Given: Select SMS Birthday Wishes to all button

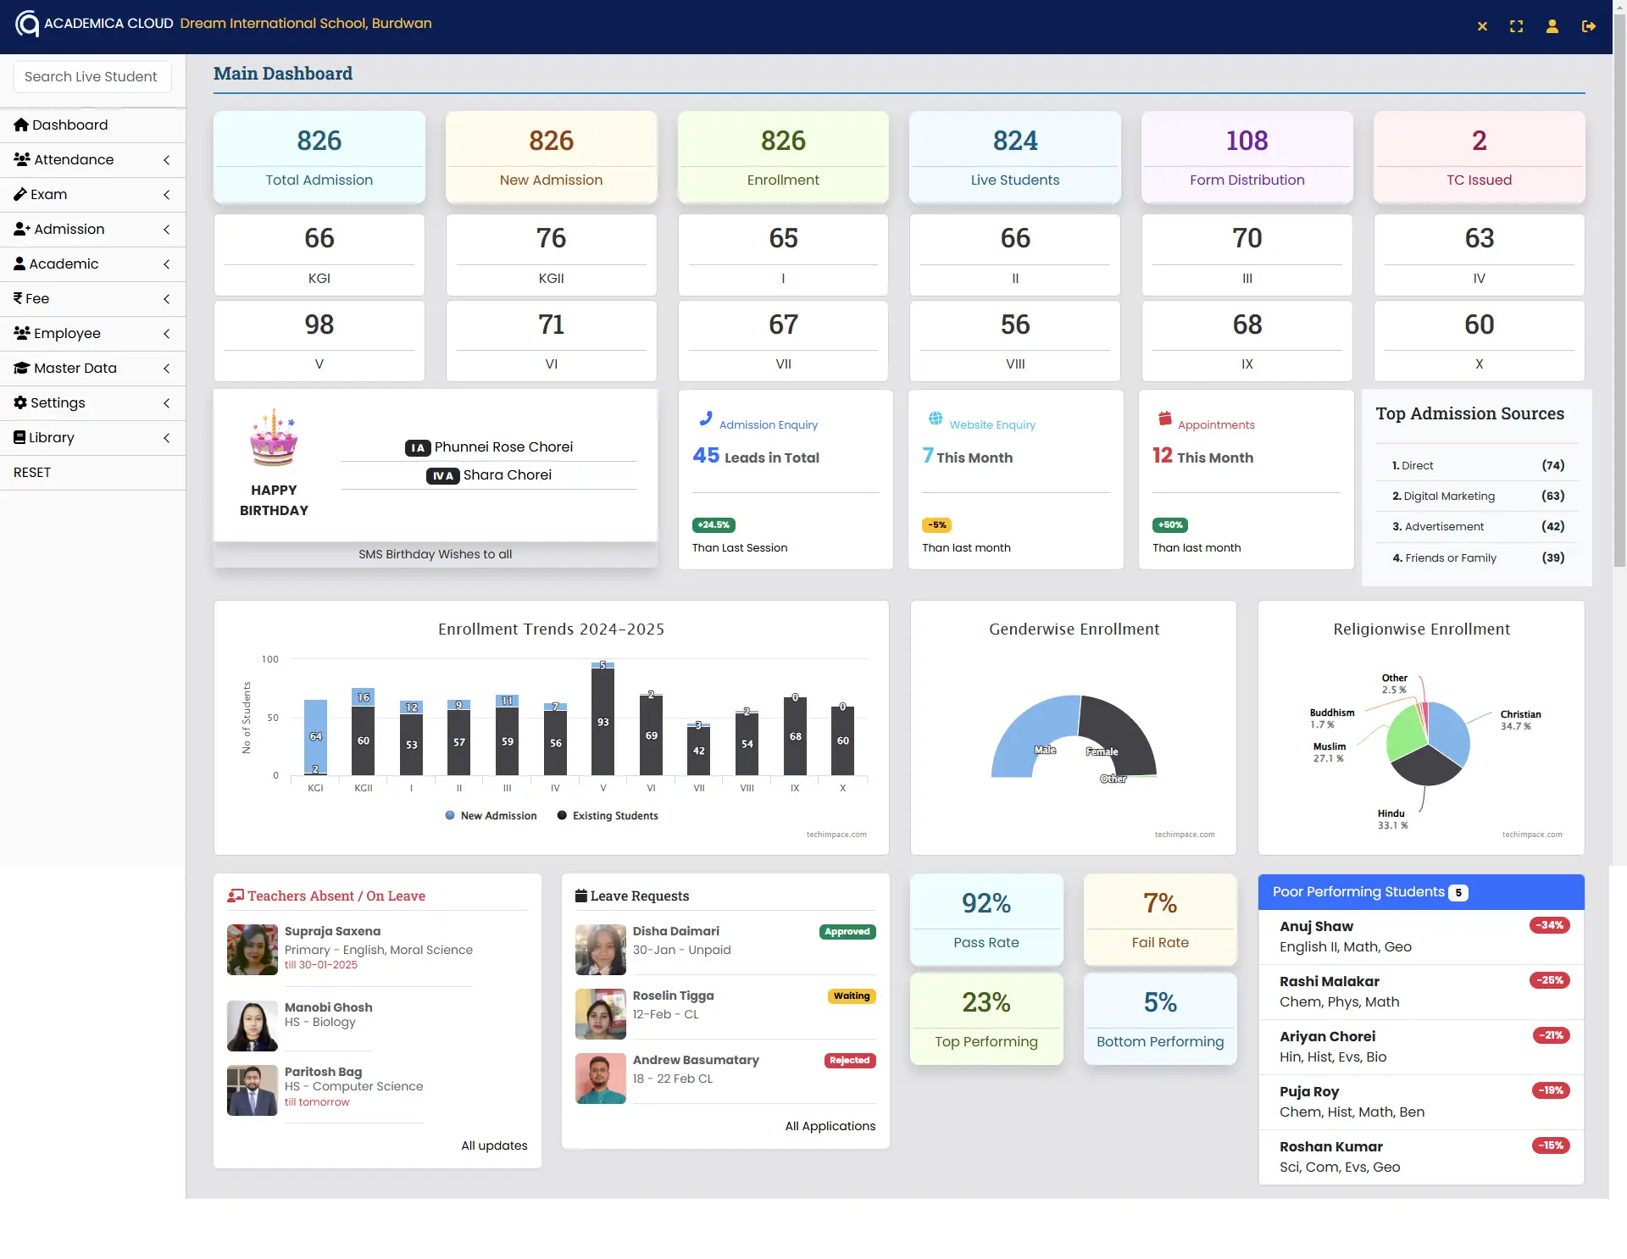Looking at the screenshot, I should (435, 554).
